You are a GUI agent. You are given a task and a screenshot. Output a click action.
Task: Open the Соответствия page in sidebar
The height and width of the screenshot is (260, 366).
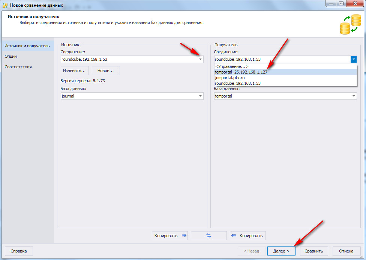pos(18,67)
